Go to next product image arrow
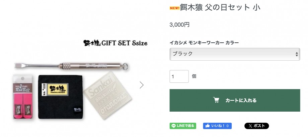 click(x=142, y=85)
